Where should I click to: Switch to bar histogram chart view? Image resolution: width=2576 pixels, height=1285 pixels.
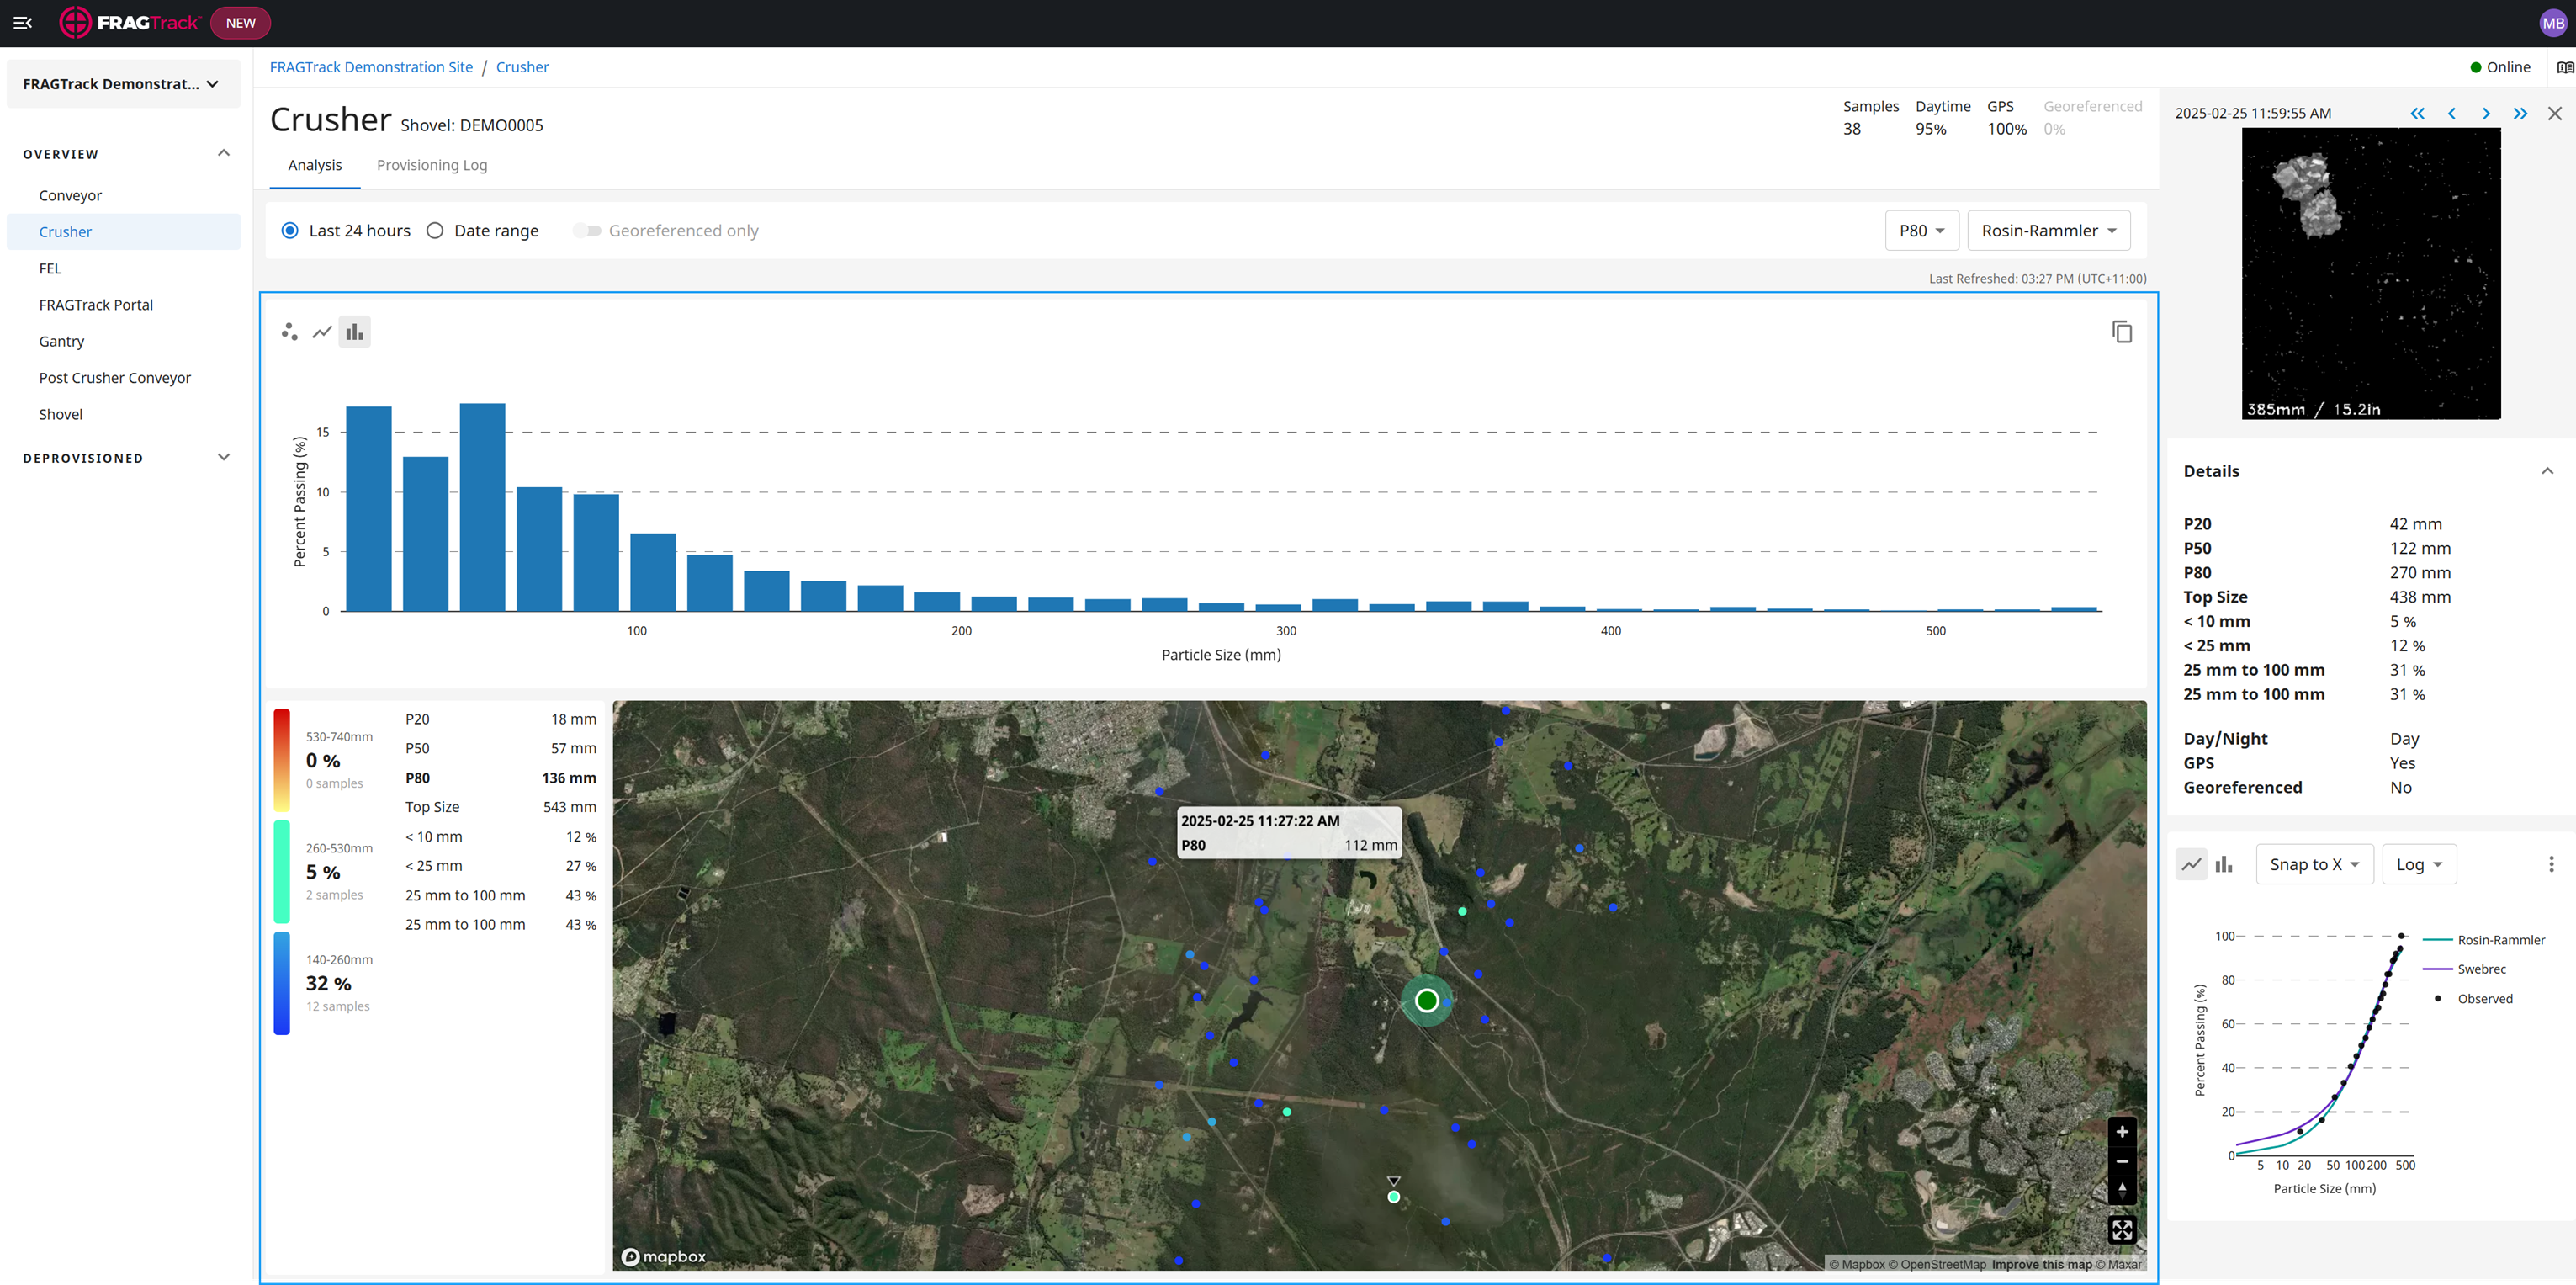tap(354, 332)
